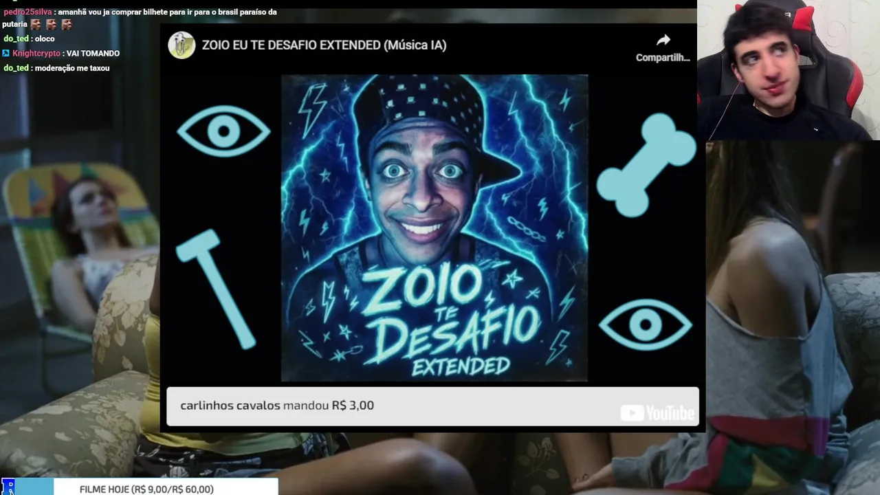Click the eye icon beside the video title
The width and height of the screenshot is (880, 495).
tap(223, 131)
